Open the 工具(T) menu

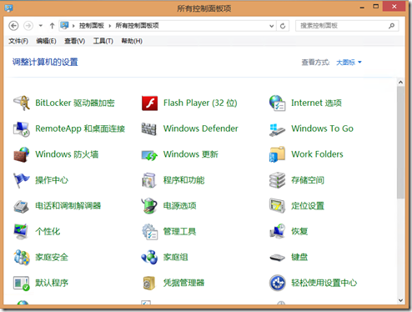click(x=103, y=41)
